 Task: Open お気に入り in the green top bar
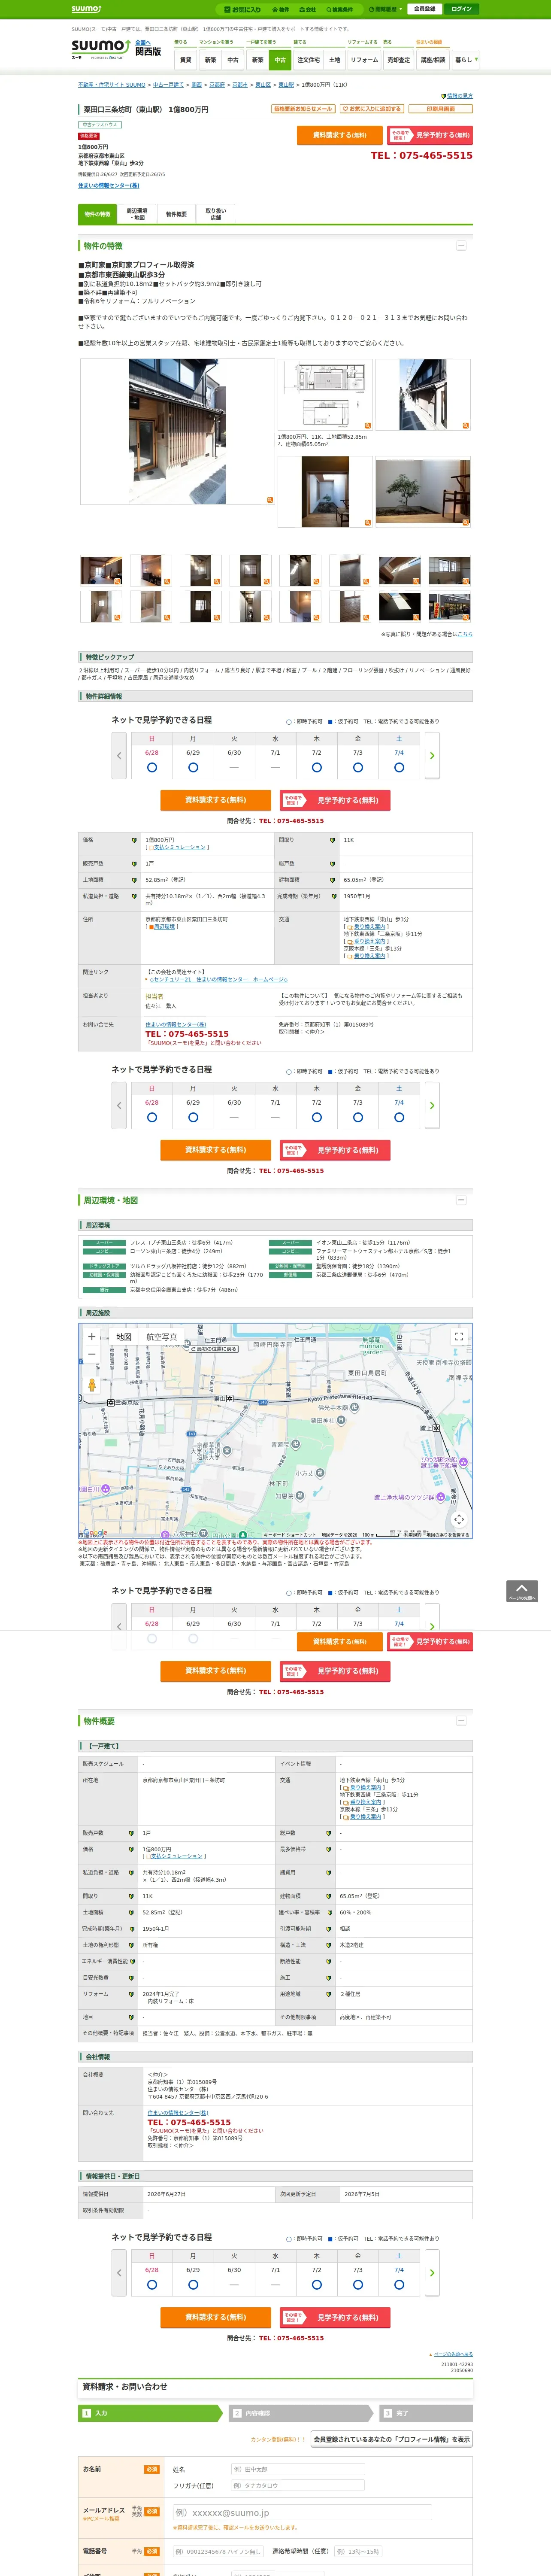tap(243, 9)
